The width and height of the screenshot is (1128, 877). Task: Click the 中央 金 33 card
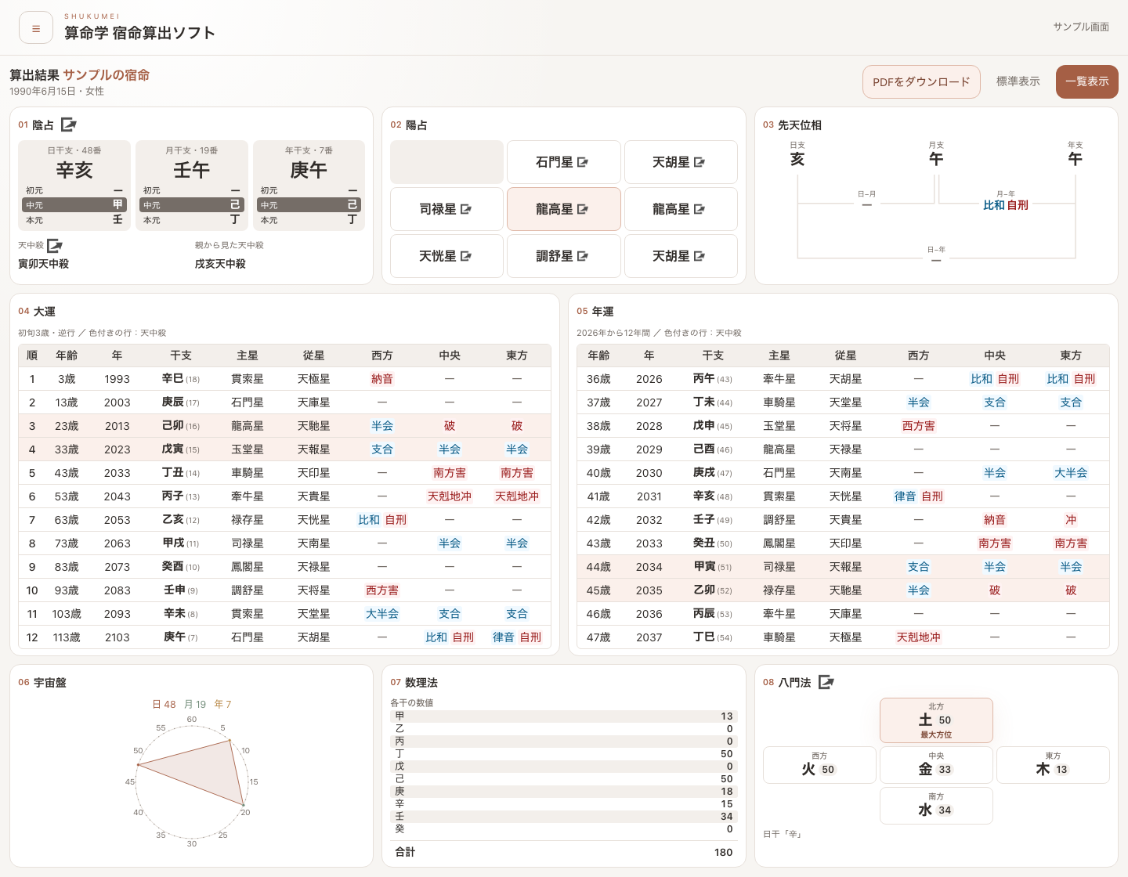pyautogui.click(x=936, y=765)
